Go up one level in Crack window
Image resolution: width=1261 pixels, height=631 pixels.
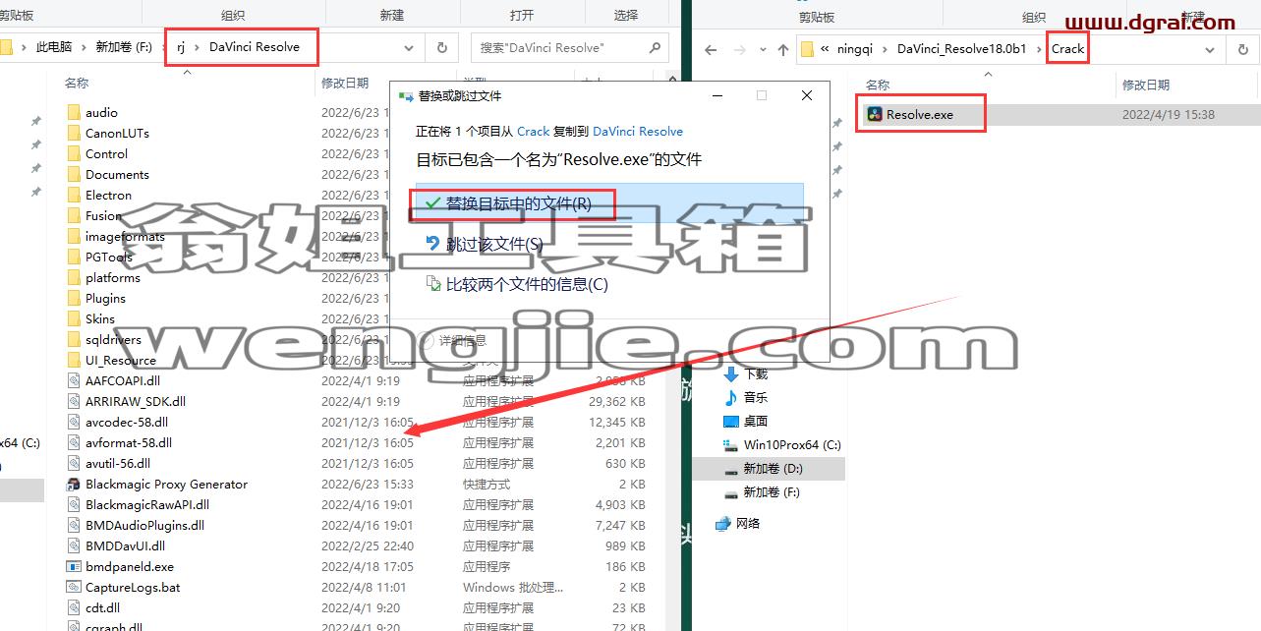pos(783,49)
